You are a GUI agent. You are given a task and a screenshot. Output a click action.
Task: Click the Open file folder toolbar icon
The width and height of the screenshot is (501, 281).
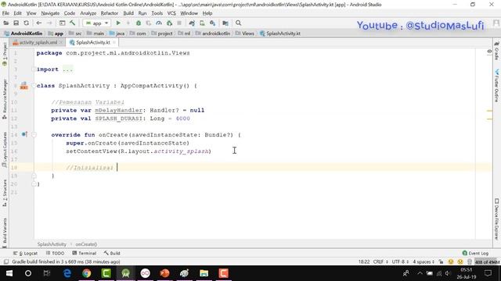point(5,23)
